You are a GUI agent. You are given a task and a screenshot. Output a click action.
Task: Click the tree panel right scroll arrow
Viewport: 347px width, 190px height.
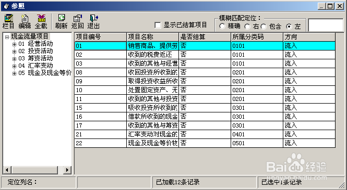pos(67,170)
